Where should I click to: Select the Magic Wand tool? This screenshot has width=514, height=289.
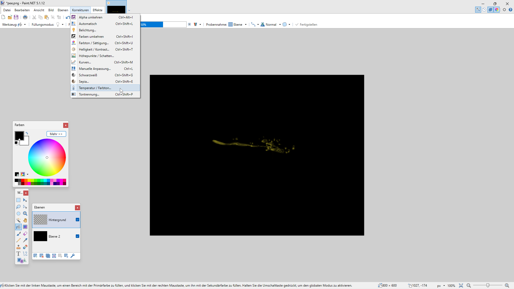(x=18, y=220)
